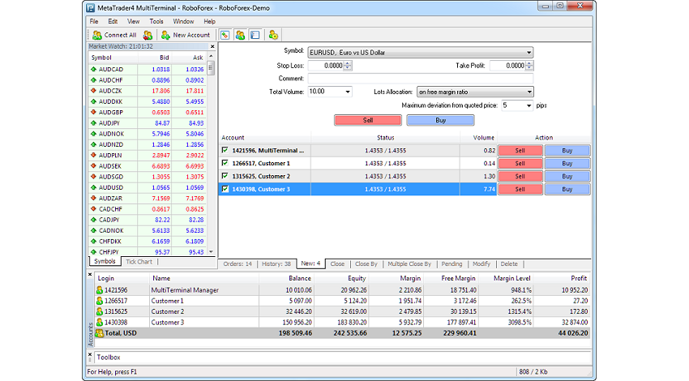
Task: Open the File menu
Action: [94, 21]
